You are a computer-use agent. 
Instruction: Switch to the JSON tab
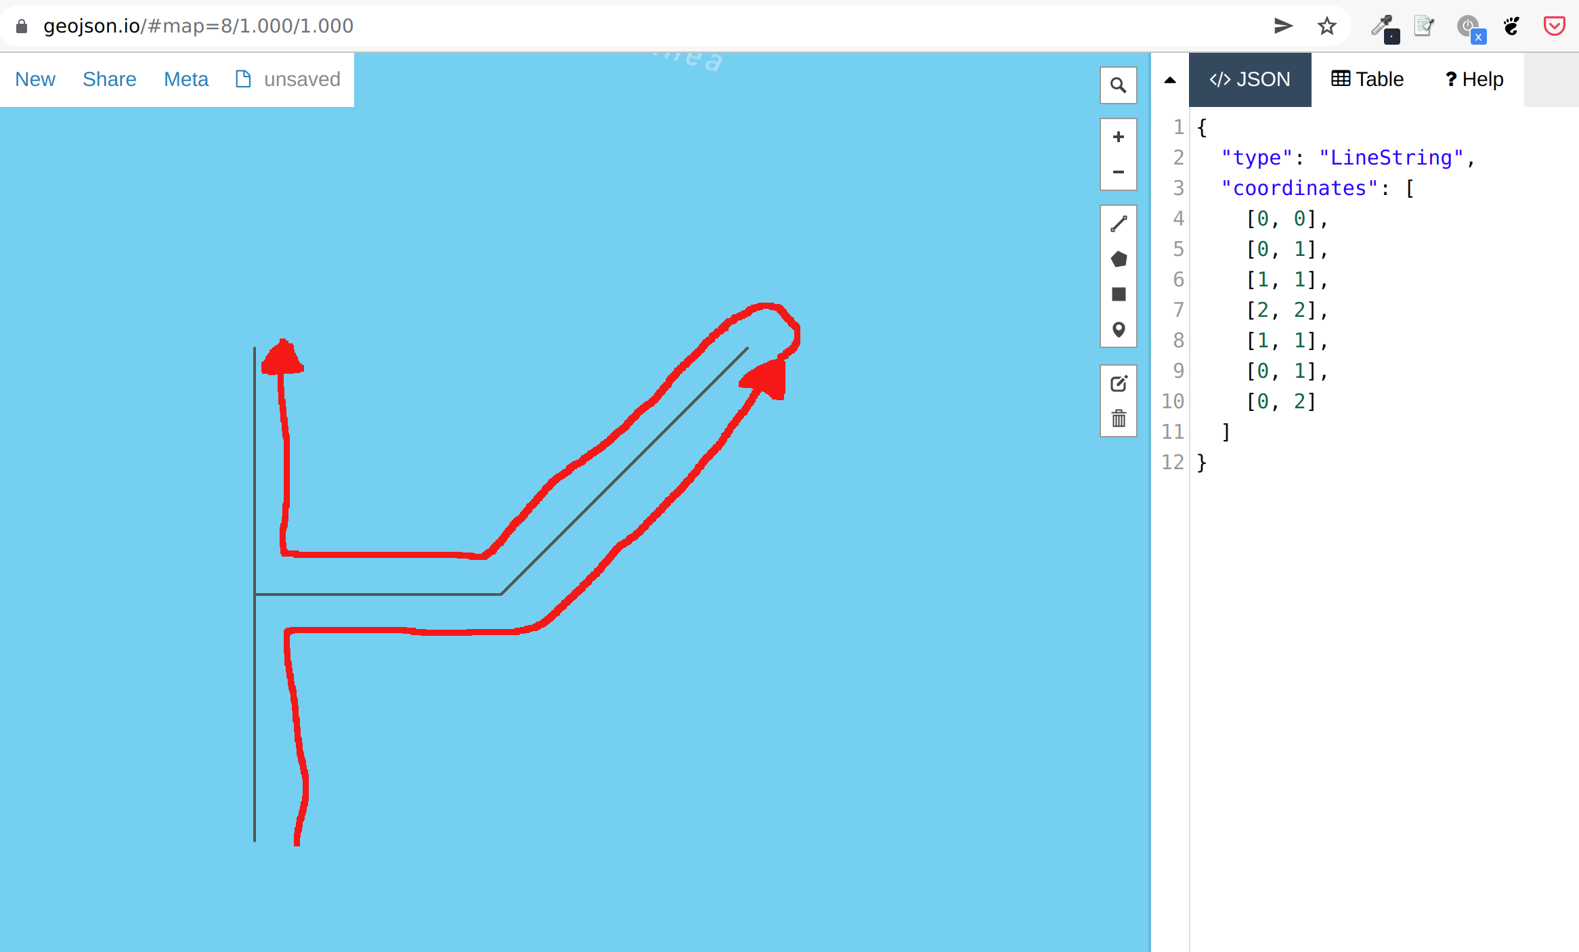pyautogui.click(x=1250, y=80)
